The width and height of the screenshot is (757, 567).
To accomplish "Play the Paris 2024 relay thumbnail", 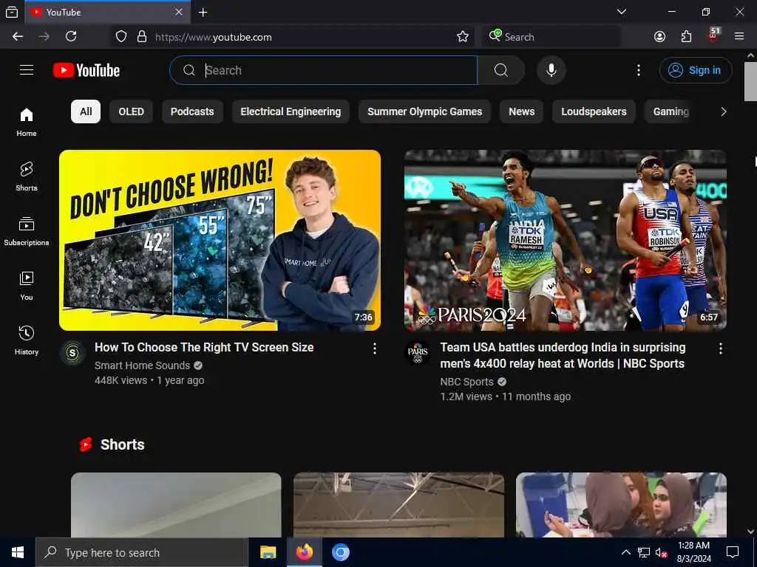I will pyautogui.click(x=566, y=240).
